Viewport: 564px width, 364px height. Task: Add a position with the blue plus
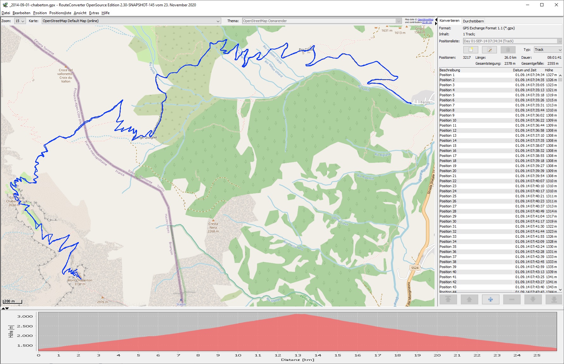[x=490, y=299]
